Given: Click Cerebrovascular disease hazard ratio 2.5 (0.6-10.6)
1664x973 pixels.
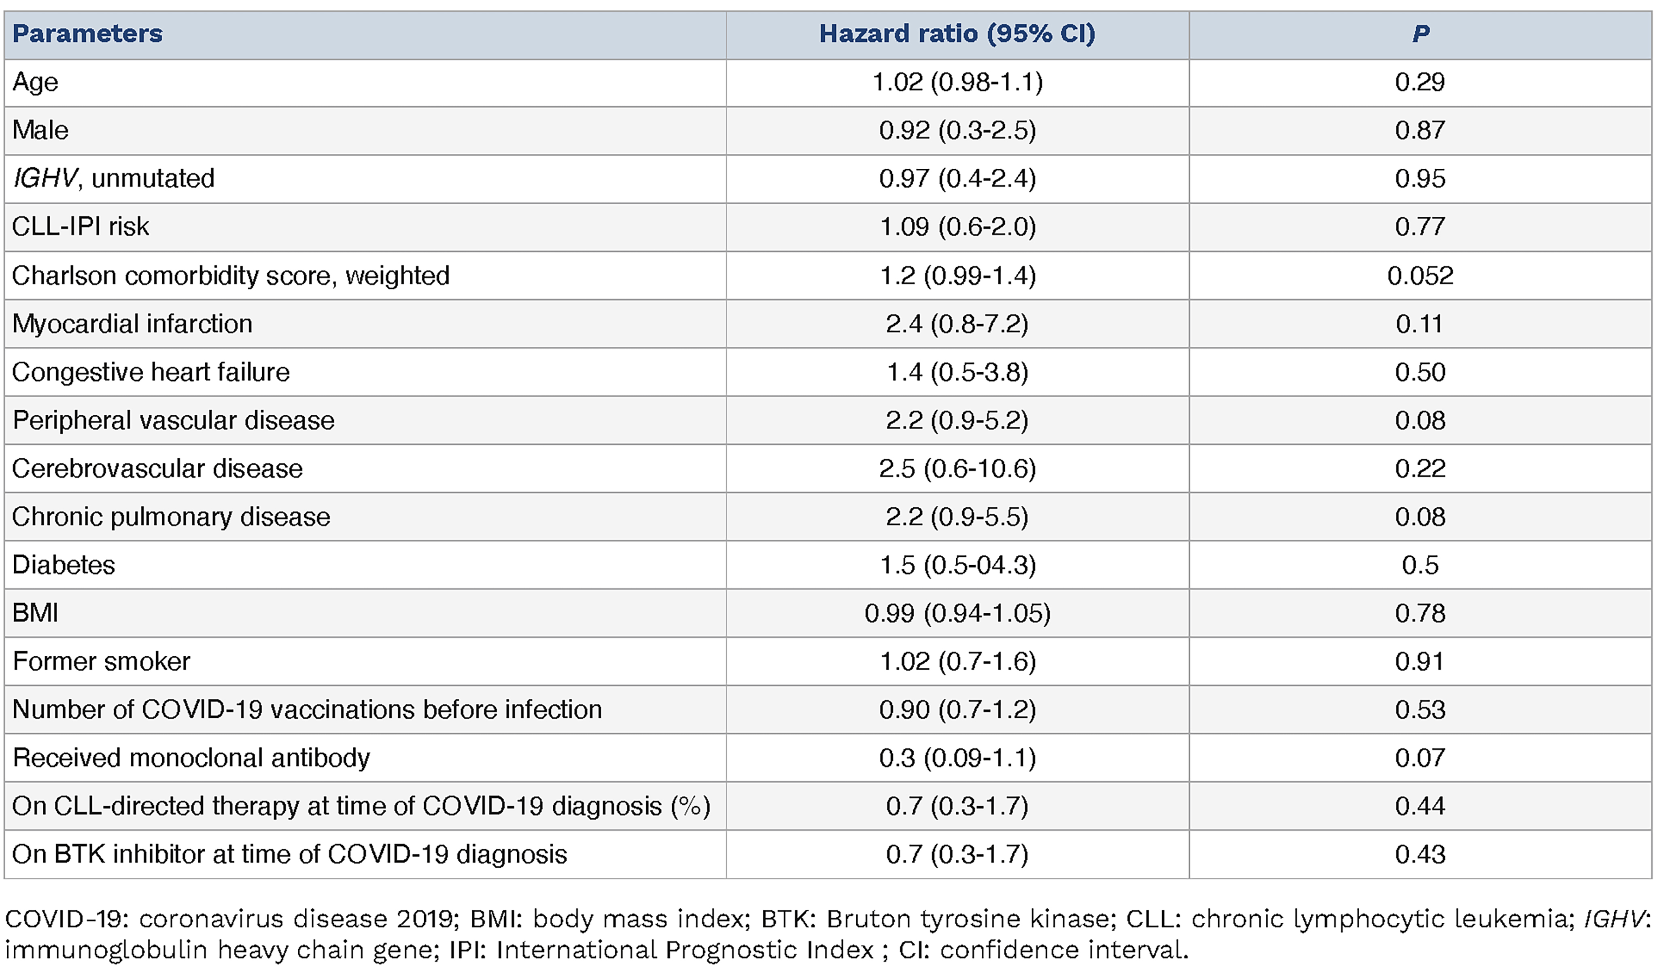Looking at the screenshot, I should click(957, 468).
